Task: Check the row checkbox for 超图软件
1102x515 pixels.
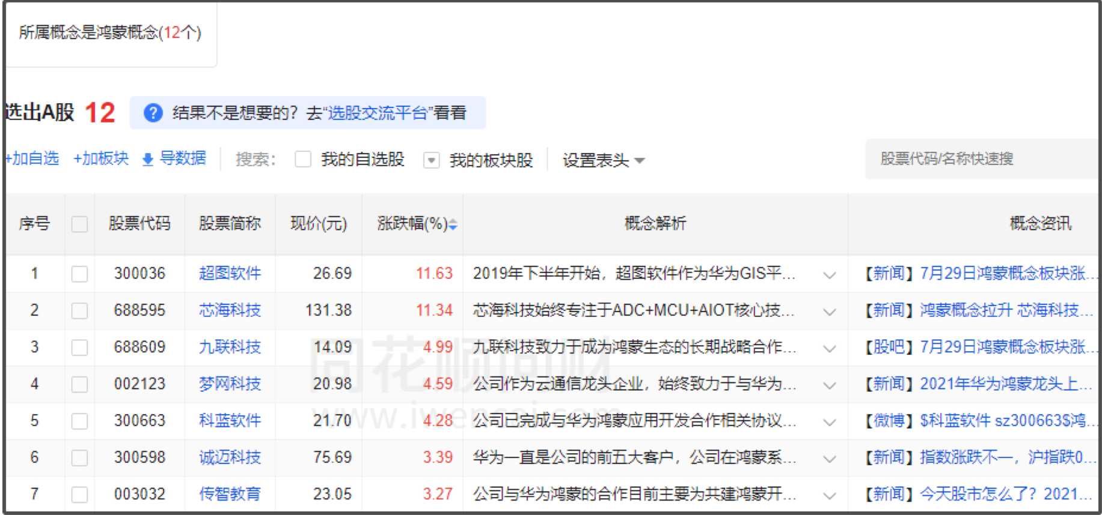Action: tap(79, 274)
